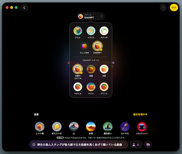
Task: Click the yellow minimize window button
Action: tap(12, 8)
